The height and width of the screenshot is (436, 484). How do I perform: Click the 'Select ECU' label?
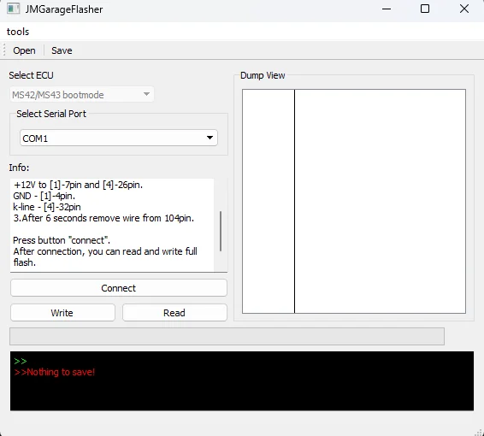(x=31, y=75)
